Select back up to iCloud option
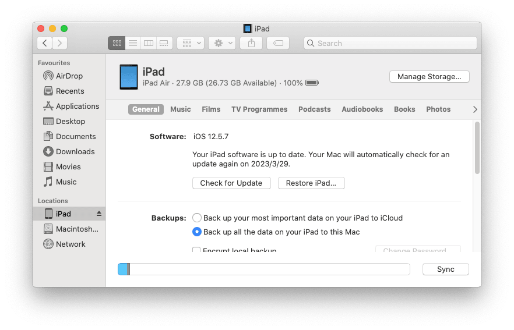This screenshot has height=330, width=514. pos(197,218)
